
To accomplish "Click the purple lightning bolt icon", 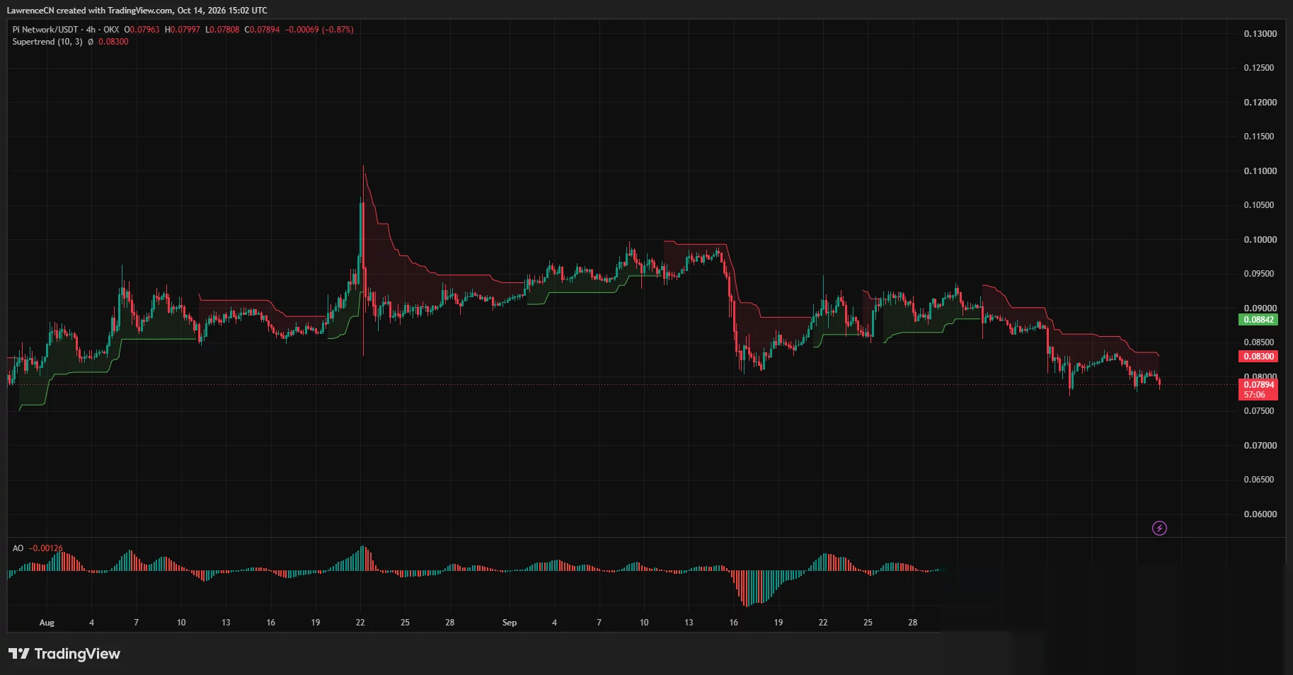I will point(1159,528).
